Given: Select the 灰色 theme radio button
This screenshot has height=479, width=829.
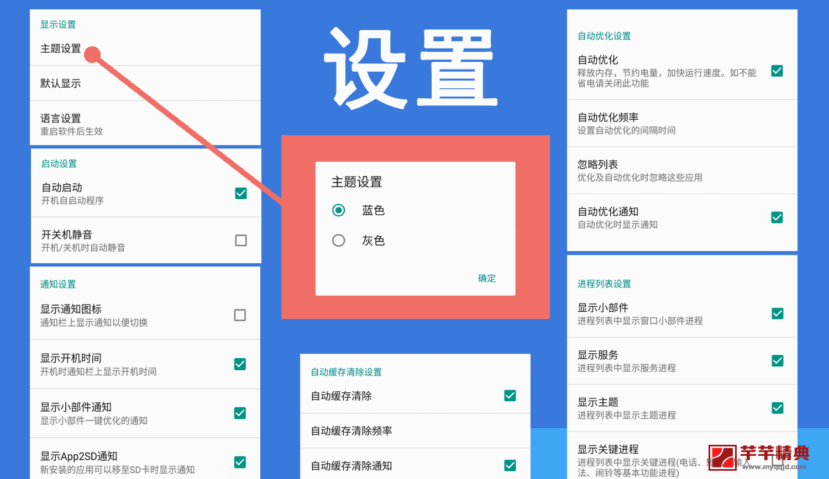Looking at the screenshot, I should point(339,241).
